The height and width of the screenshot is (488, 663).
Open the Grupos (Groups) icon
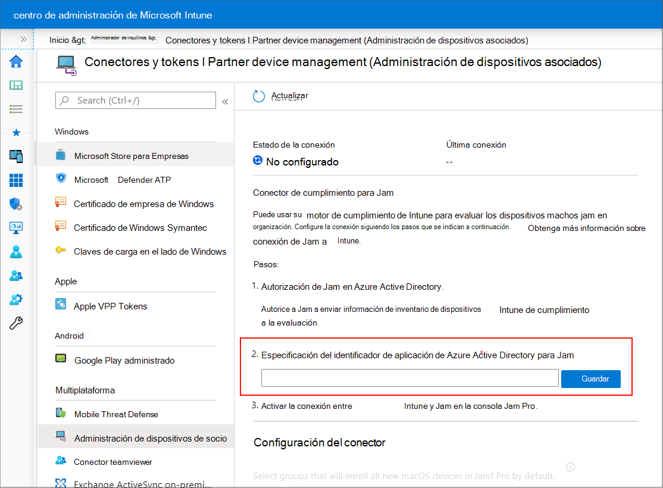16,276
